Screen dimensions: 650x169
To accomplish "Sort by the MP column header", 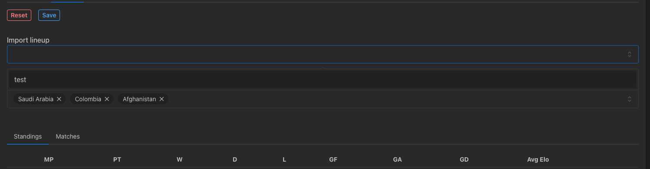I will click(x=49, y=159).
